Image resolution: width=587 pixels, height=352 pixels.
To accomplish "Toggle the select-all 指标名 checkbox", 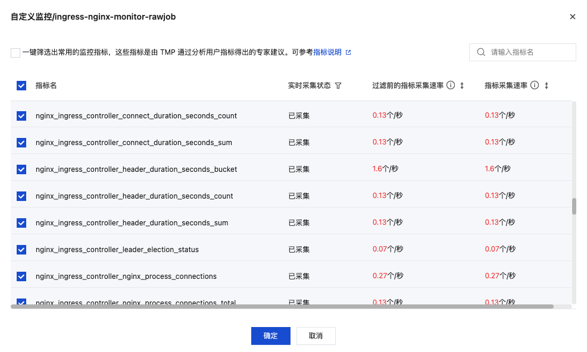I will coord(21,86).
